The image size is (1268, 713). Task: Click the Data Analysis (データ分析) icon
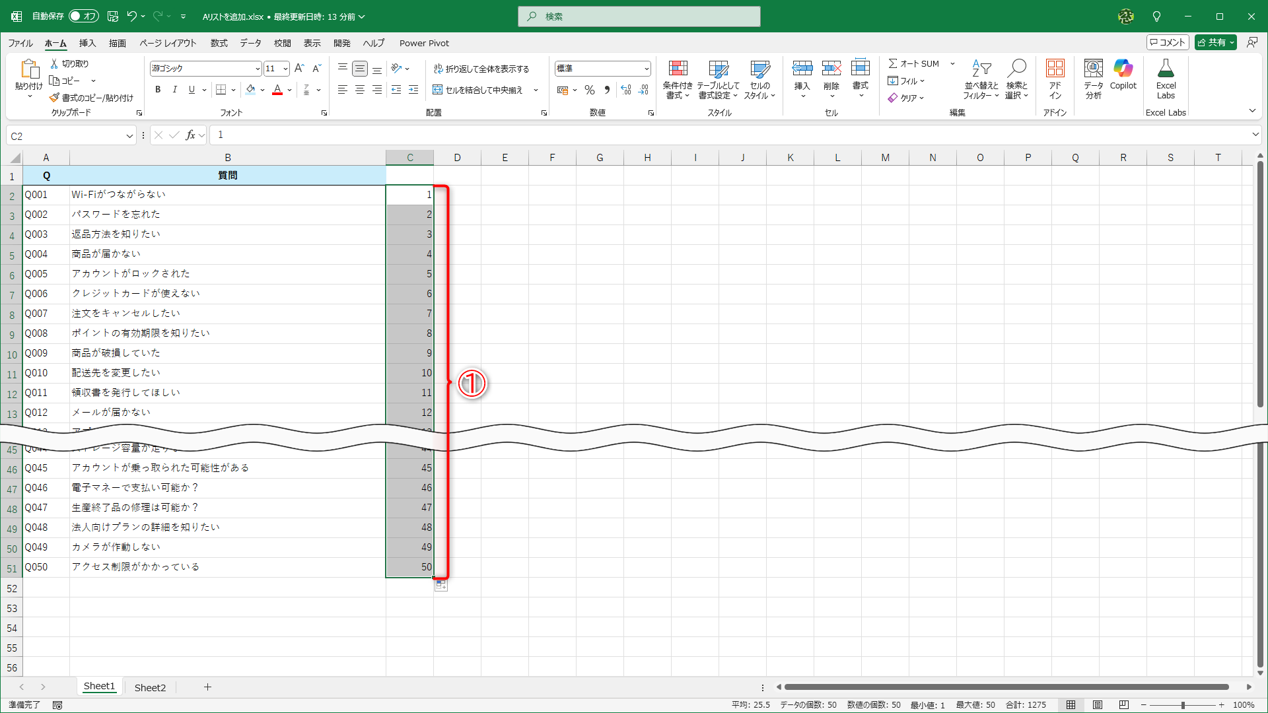1093,69
